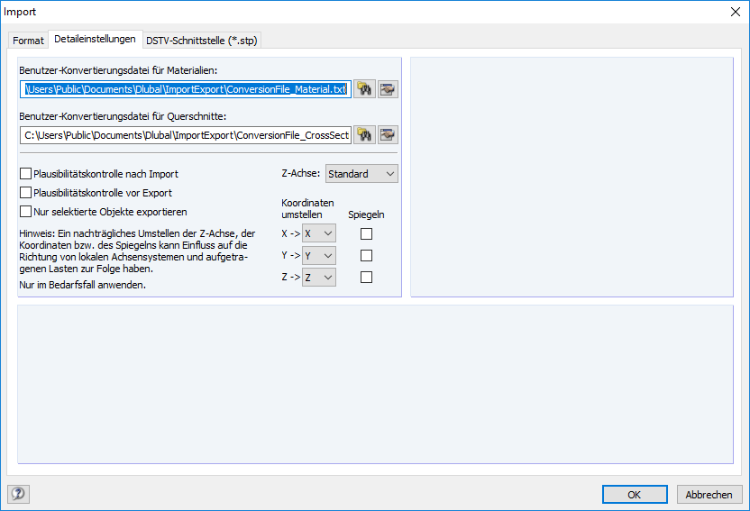
Task: Browse for the material conversion file
Action: (364, 89)
